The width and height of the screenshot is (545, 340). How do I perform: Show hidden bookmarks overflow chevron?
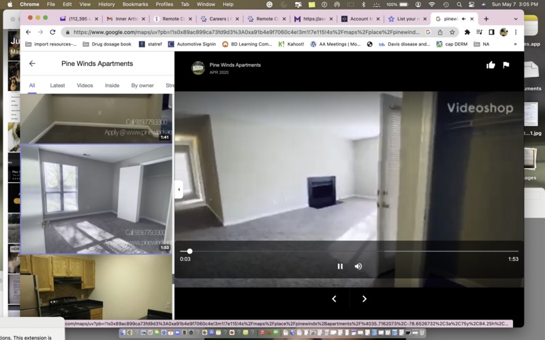(515, 44)
